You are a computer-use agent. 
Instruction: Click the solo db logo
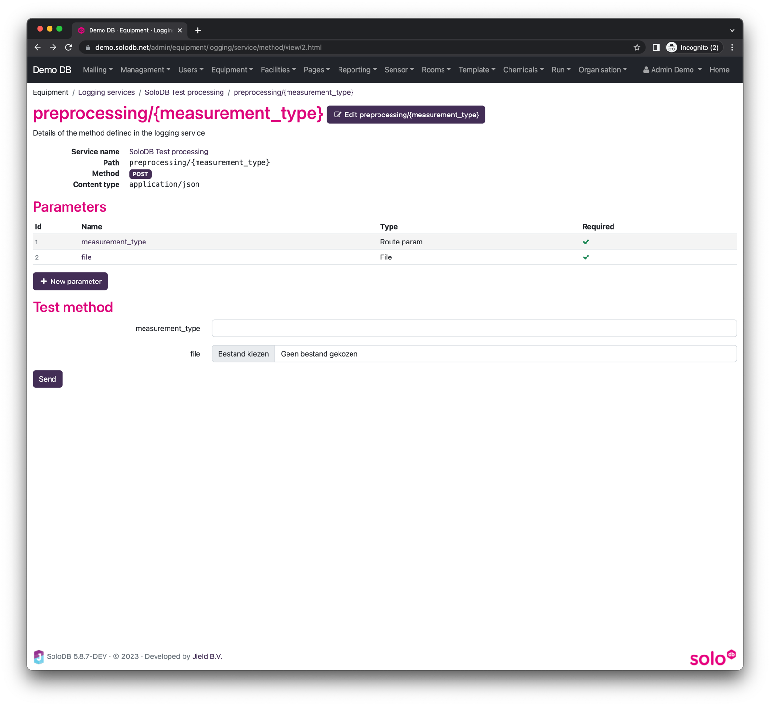point(712,657)
